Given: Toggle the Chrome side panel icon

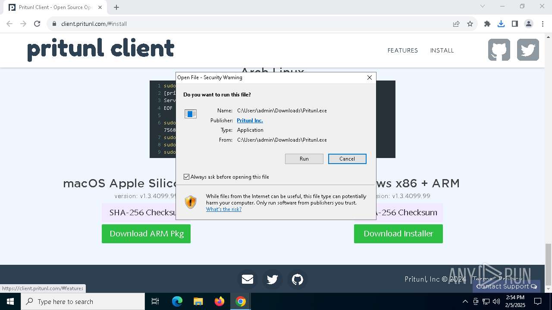Looking at the screenshot, I should point(515,24).
